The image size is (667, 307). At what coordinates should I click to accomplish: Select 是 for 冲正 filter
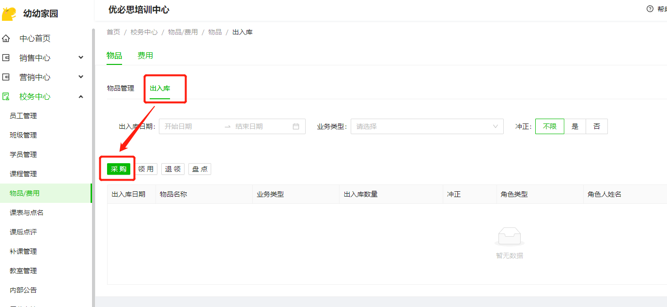(x=575, y=126)
